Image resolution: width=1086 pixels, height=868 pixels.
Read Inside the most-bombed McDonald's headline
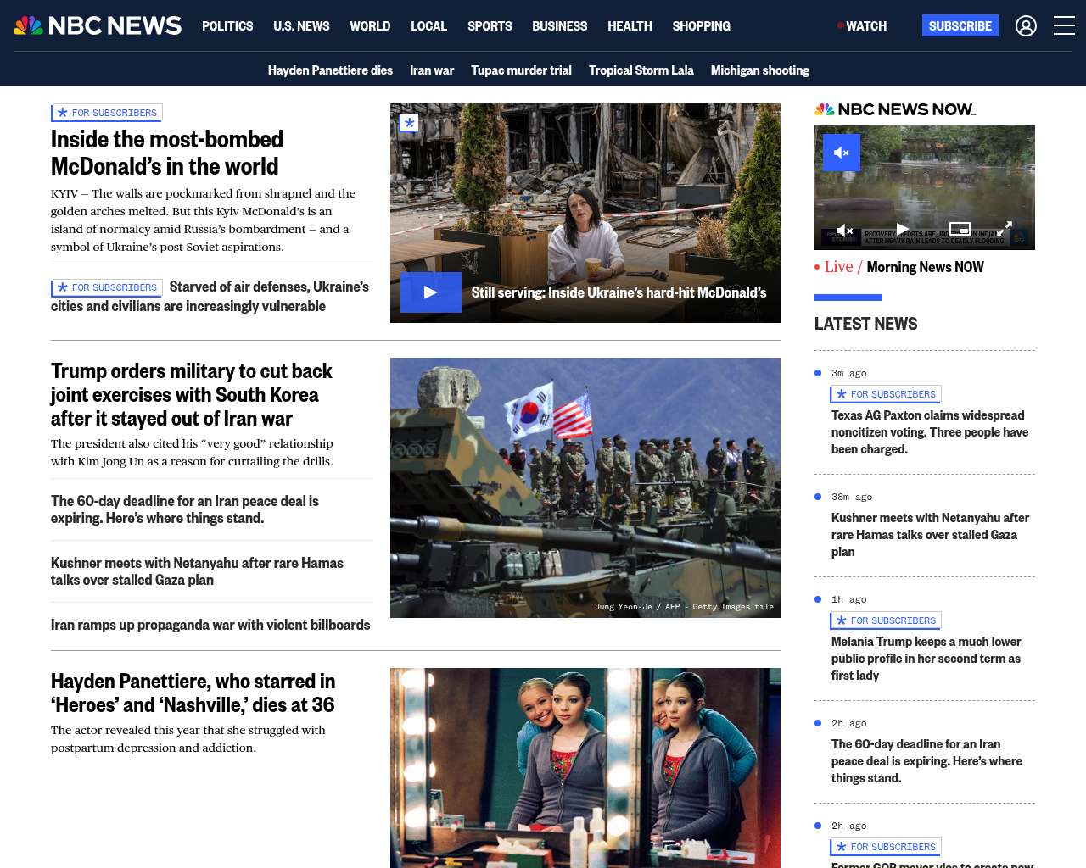[x=167, y=153]
